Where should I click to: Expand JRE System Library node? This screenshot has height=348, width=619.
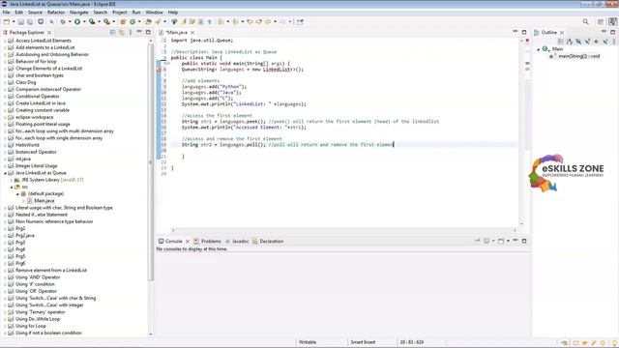[x=12, y=180]
